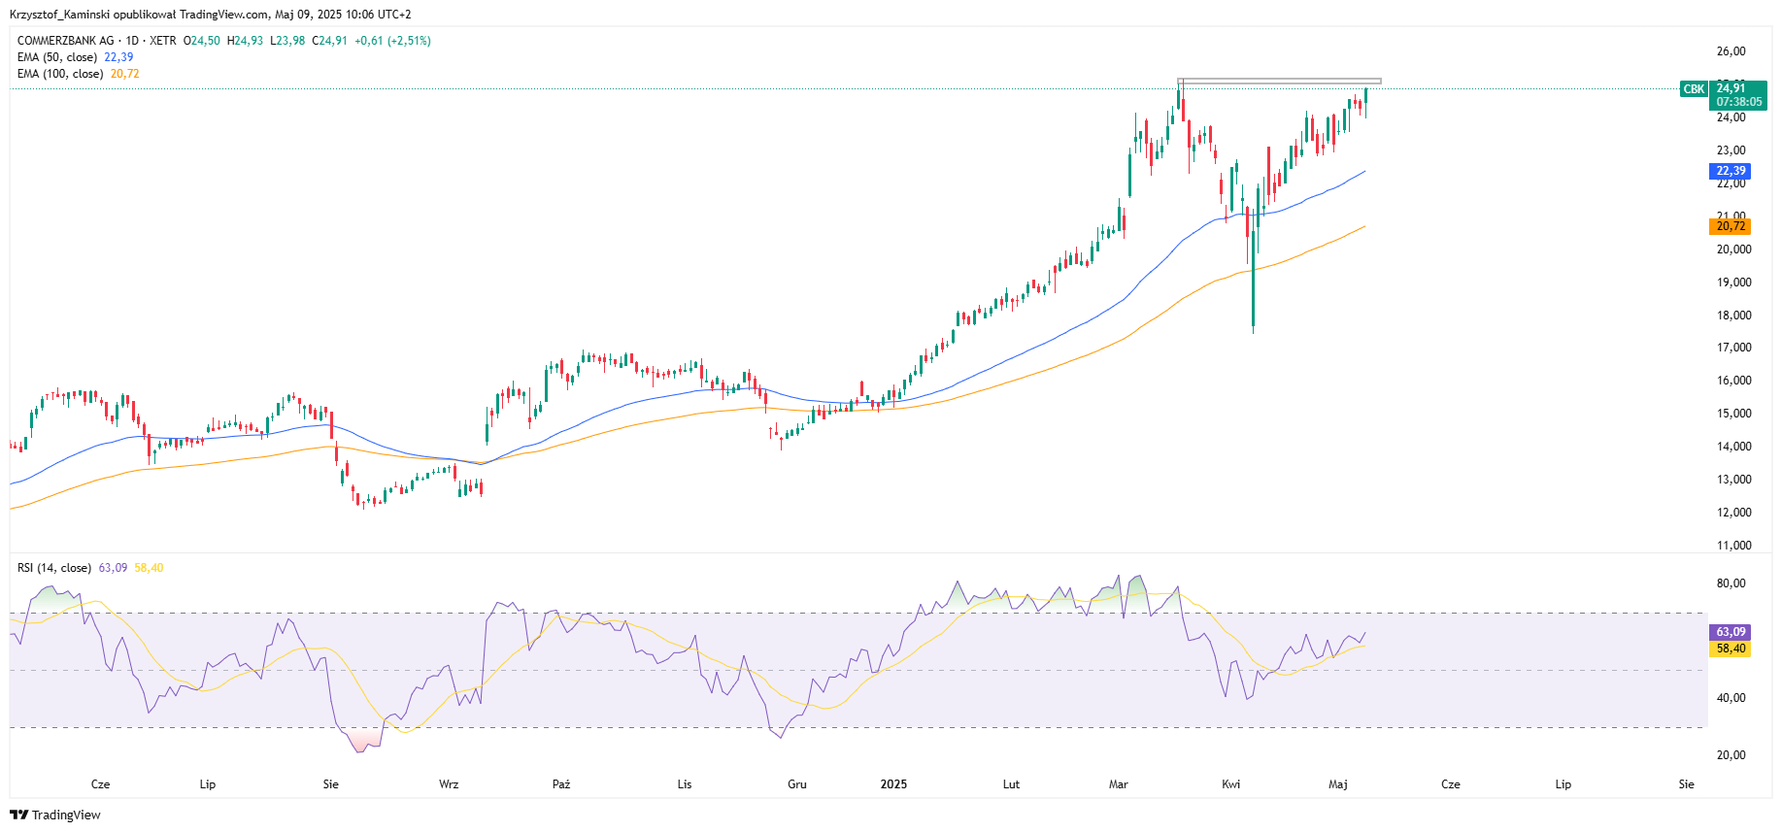The height and width of the screenshot is (832, 1782).
Task: Click the EMA (50, close) indicator legend
Action: click(x=75, y=57)
